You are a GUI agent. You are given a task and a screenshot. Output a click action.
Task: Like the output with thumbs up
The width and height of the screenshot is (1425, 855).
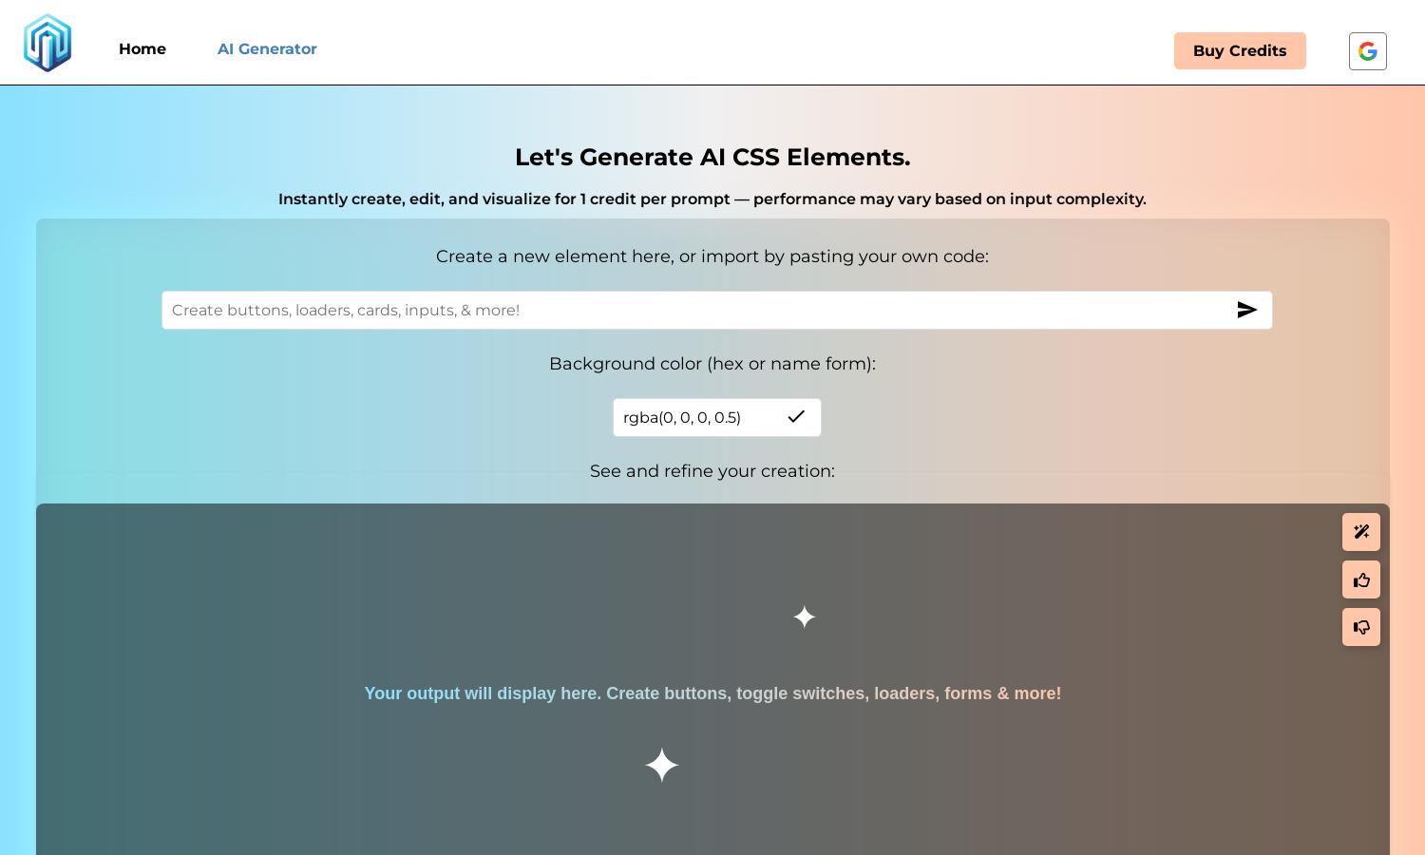[1361, 579]
